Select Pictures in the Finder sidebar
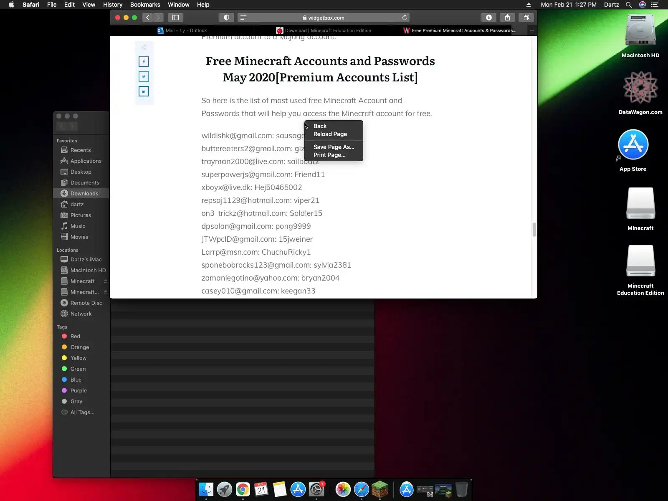Image resolution: width=668 pixels, height=501 pixels. coord(81,215)
